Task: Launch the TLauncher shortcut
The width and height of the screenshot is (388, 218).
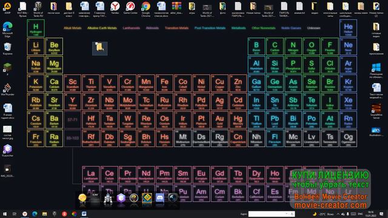Action: [7, 151]
